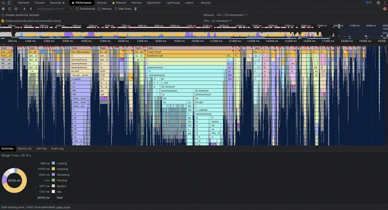The image size is (388, 210).
Task: Clear the recording with the clear icon
Action: click(16, 9)
